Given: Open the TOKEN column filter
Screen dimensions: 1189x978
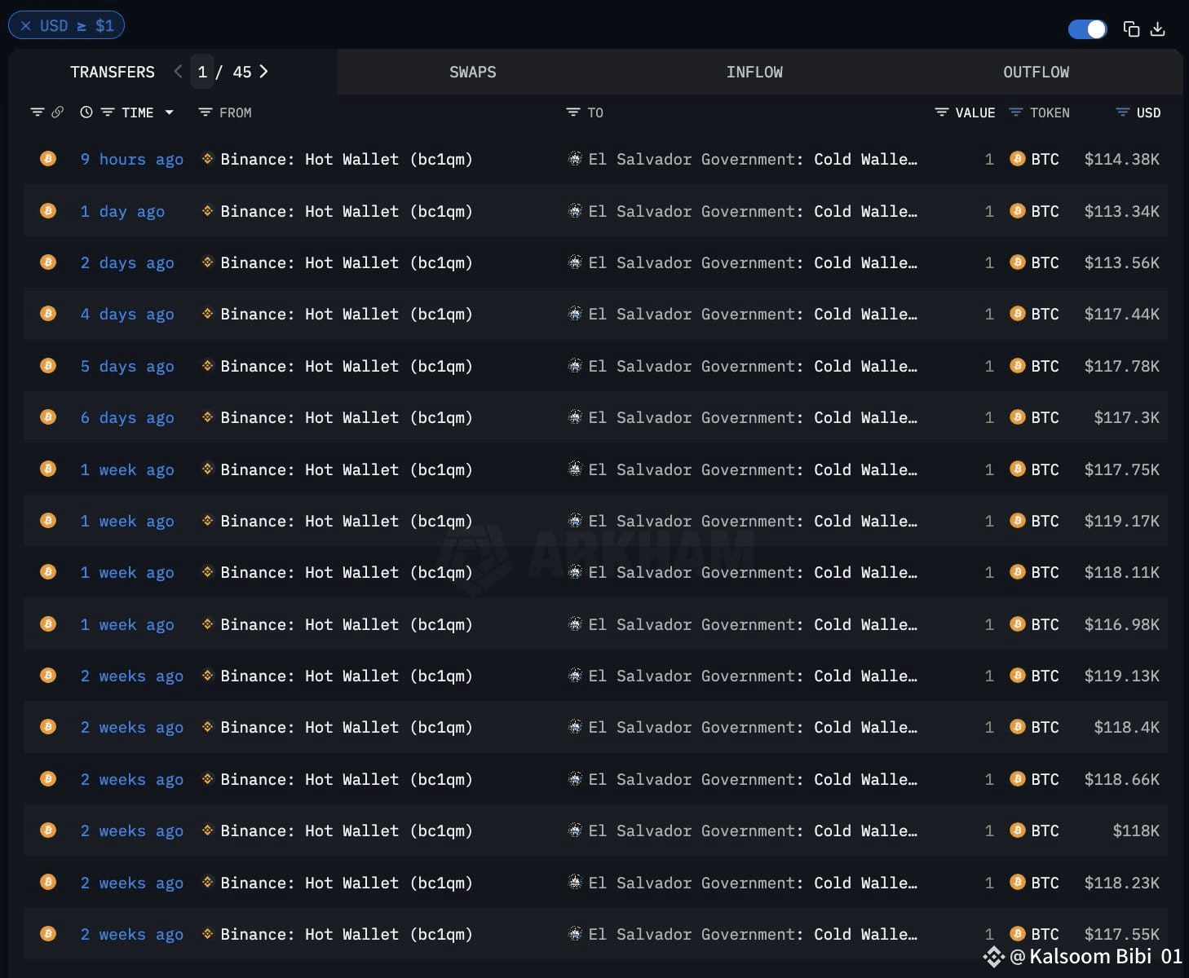Looking at the screenshot, I should (x=1016, y=112).
